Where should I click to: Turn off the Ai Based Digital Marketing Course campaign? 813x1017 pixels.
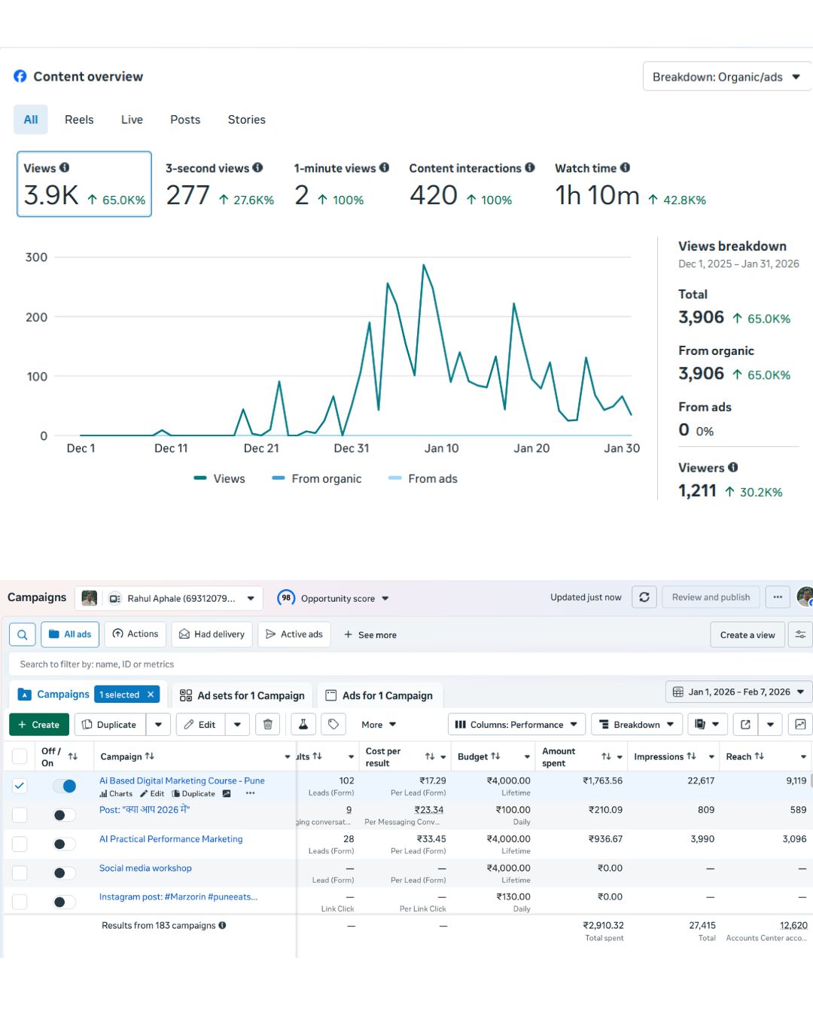coord(65,786)
